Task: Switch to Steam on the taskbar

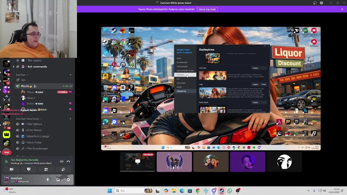Action: [222, 191]
